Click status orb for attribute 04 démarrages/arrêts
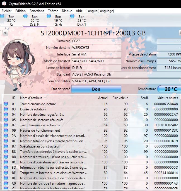The width and height of the screenshot is (181, 191). pos(6,114)
